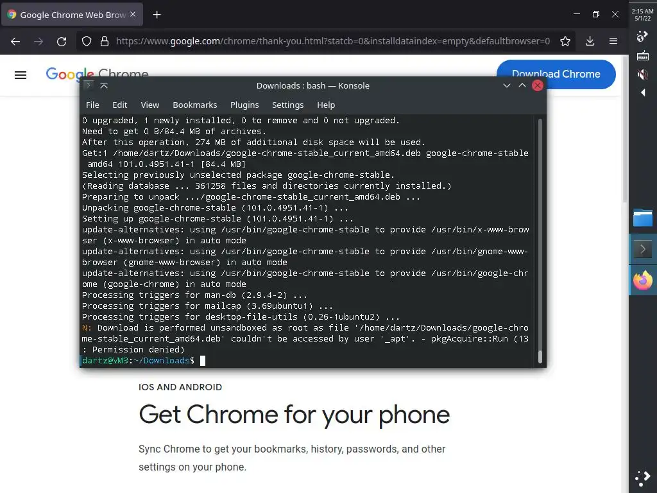
Task: Open Konsole Bookmarks menu
Action: 195,105
